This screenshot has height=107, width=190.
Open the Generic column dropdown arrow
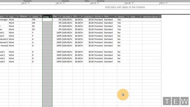[128, 16]
